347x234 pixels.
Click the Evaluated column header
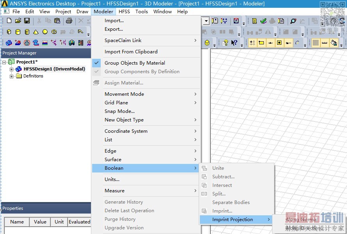tap(80, 222)
